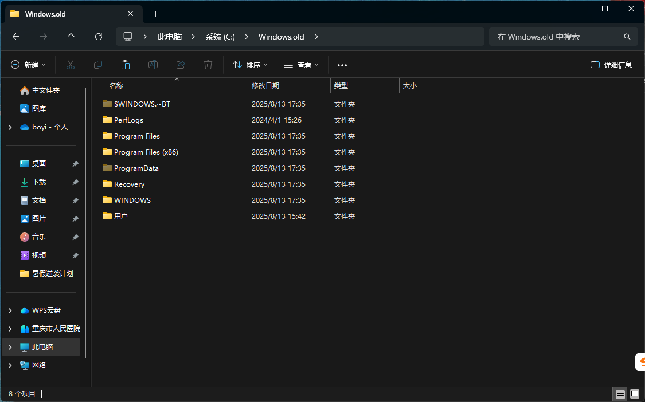Screen dimensions: 645x402
Task: Click the navigation pane scrollbar
Action: pos(85,222)
